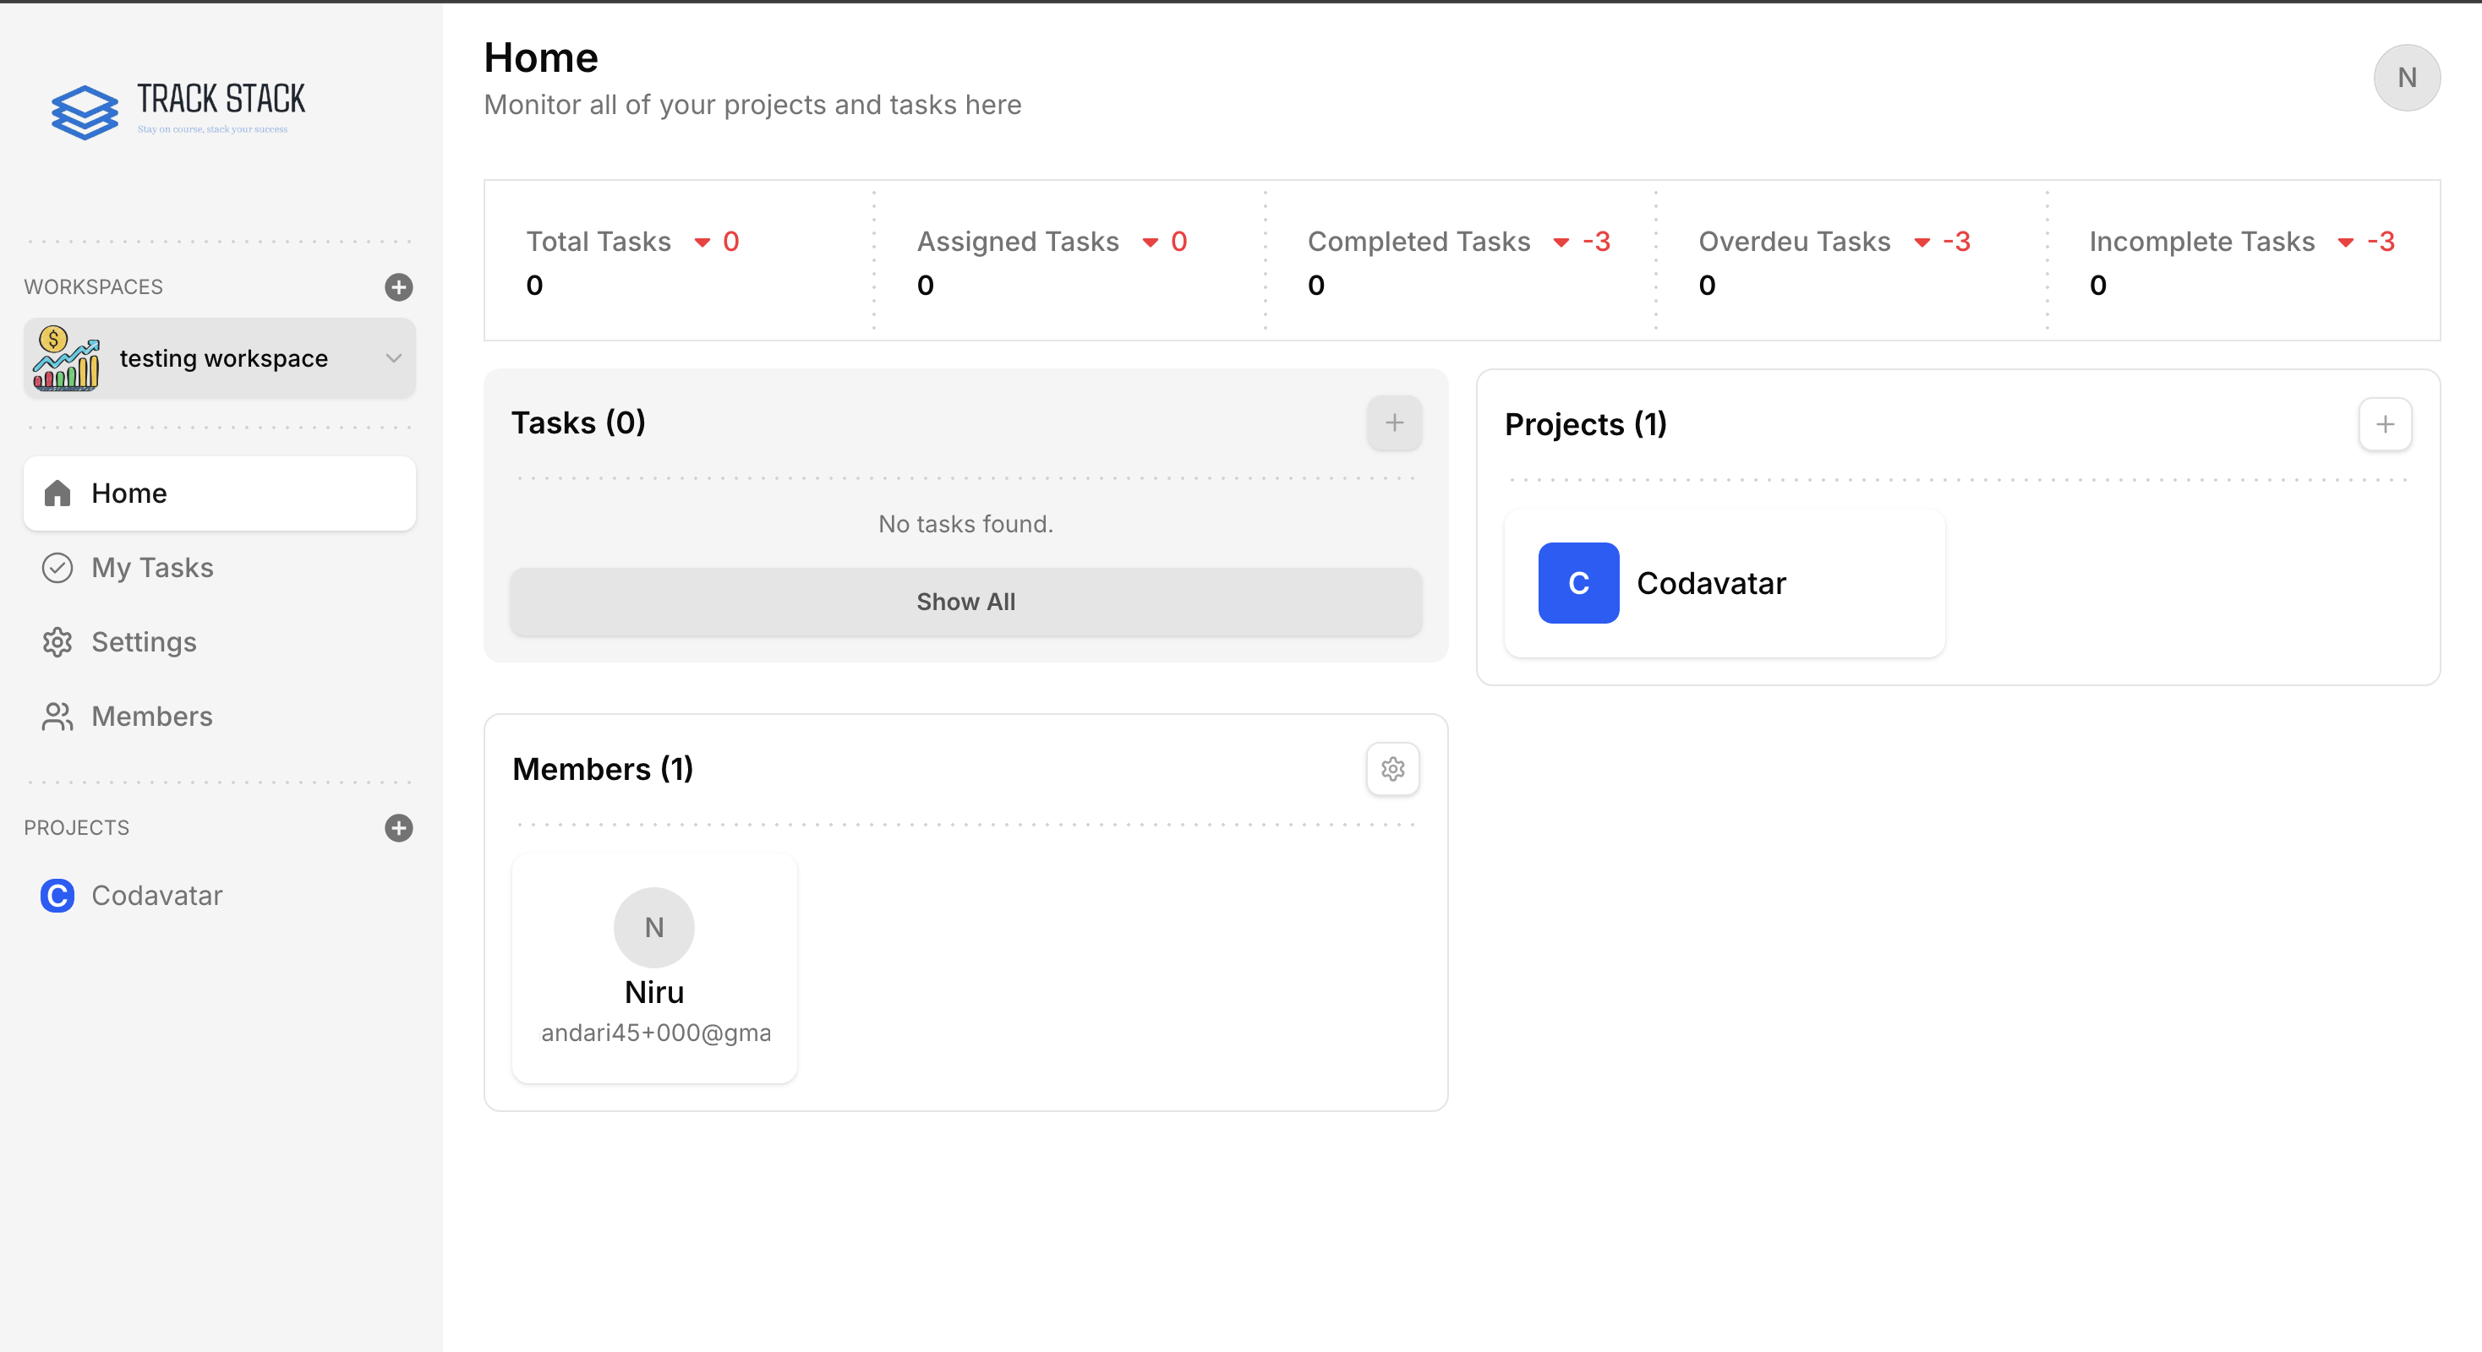Click the blue C project swatch
Viewport: 2482px width, 1352px height.
tap(1578, 584)
